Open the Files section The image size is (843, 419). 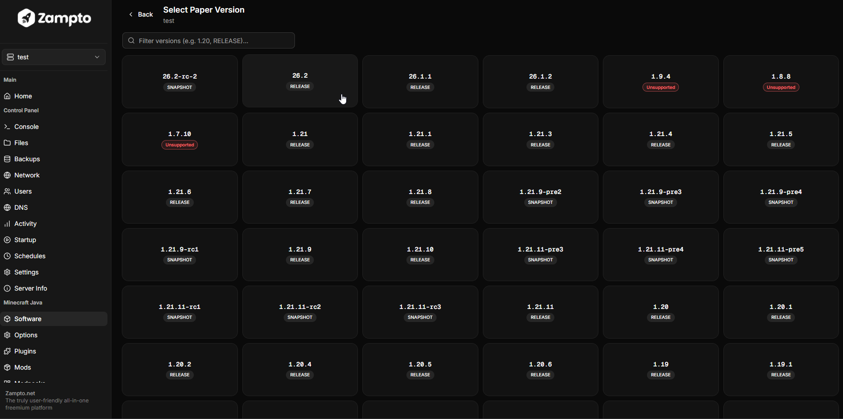(54, 143)
